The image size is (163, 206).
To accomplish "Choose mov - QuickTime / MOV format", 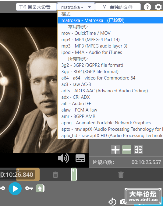I will pyautogui.click(x=110, y=33).
